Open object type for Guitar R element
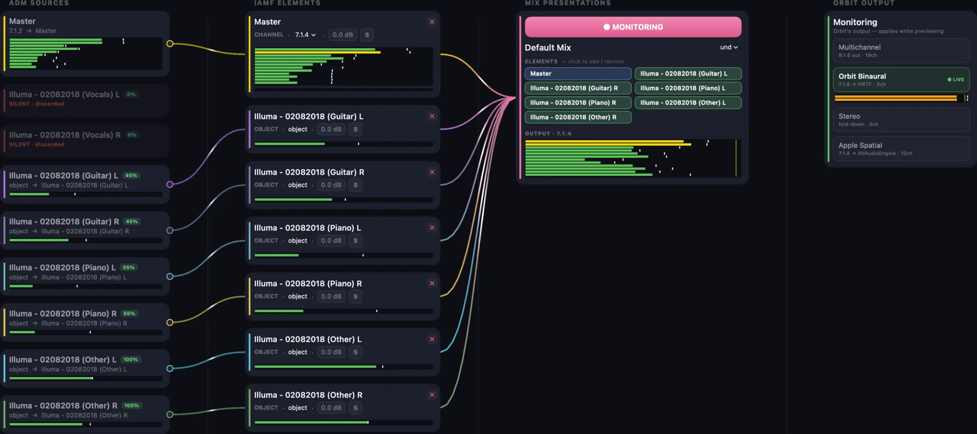Screen dimensions: 977x434 click(x=297, y=185)
